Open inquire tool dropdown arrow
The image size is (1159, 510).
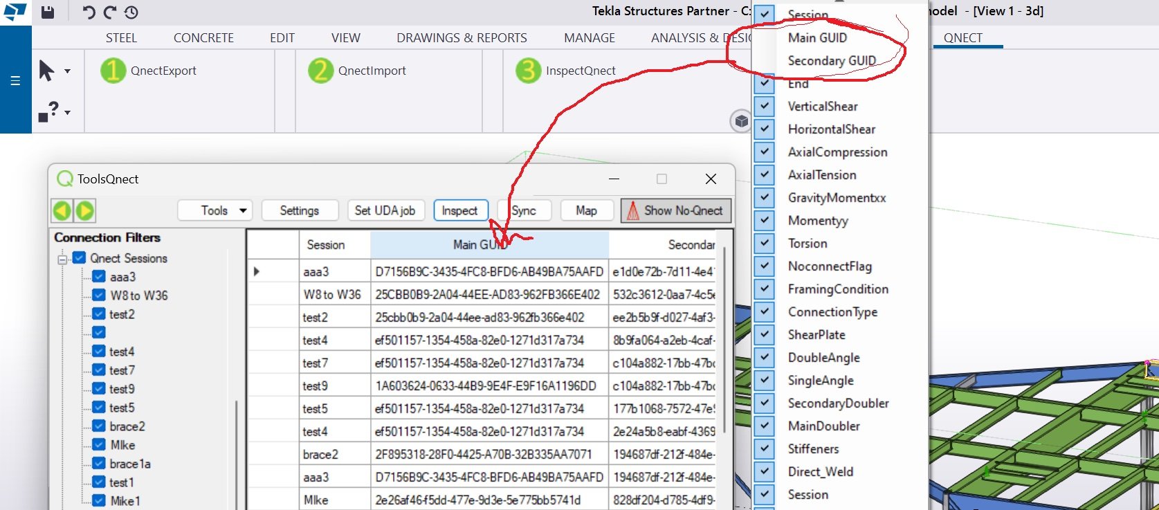pos(67,112)
